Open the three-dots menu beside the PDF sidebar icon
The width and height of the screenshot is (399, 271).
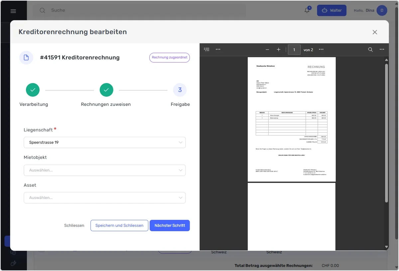pos(218,49)
